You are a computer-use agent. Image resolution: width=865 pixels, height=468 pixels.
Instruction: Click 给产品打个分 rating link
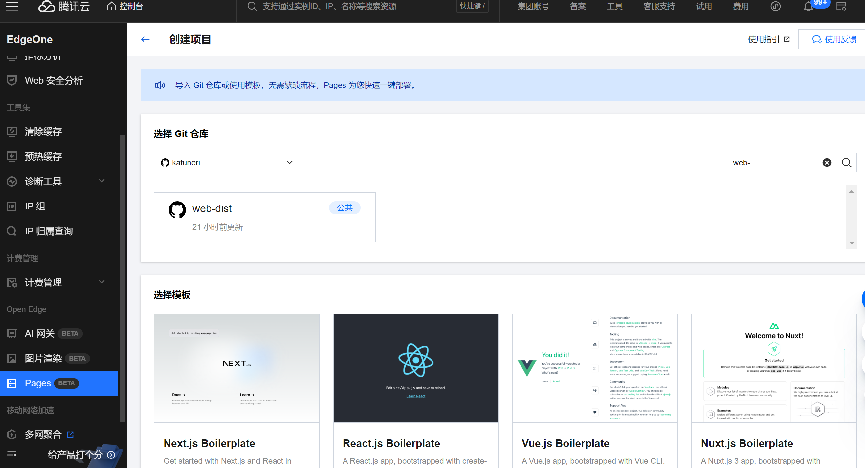click(81, 455)
